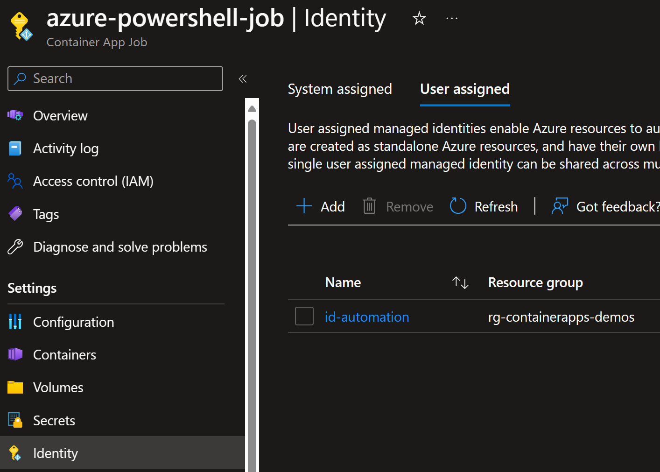Click the Secrets lock icon

pyautogui.click(x=15, y=420)
